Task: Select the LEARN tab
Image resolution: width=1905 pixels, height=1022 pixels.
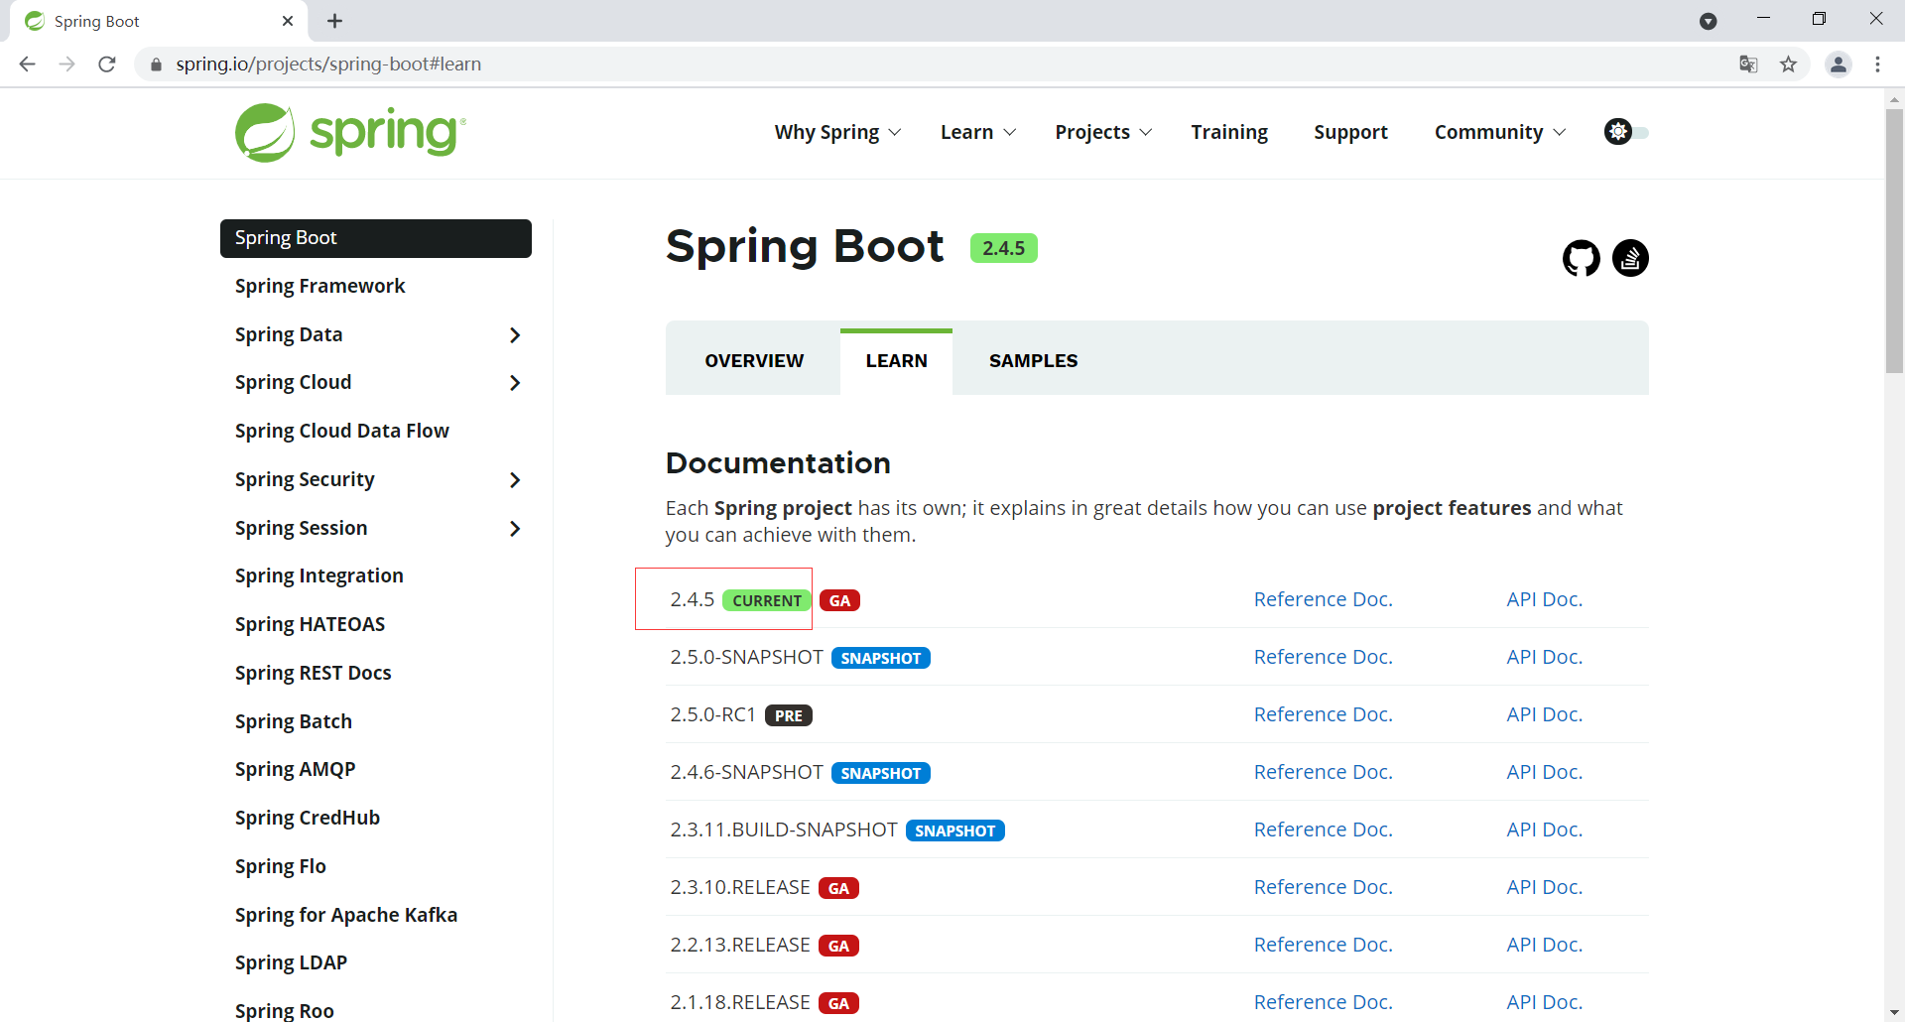Action: (x=896, y=361)
